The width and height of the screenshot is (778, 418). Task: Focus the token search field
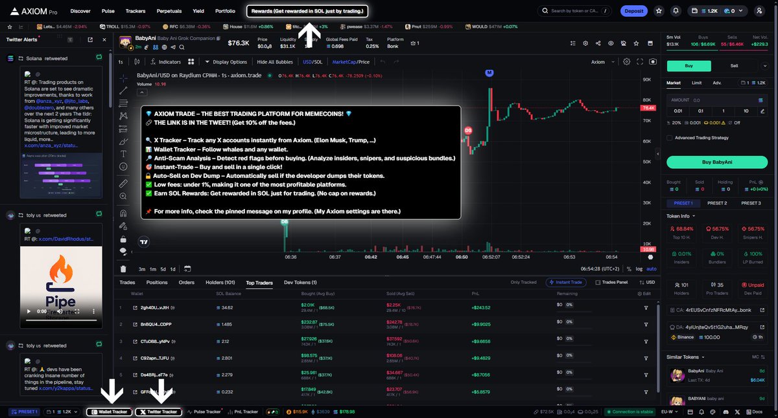coord(574,11)
